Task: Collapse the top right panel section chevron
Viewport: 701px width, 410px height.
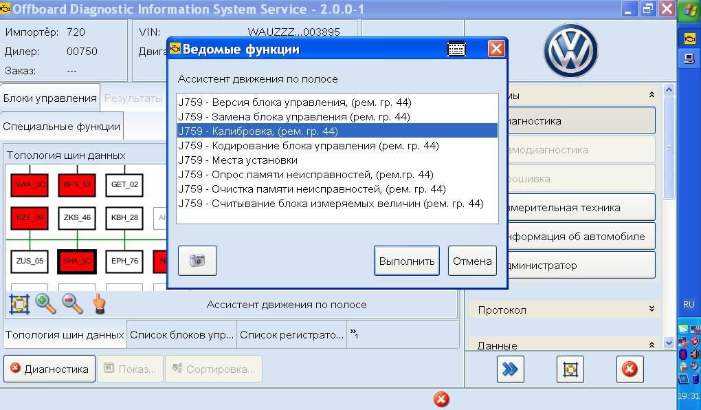Action: tap(652, 95)
